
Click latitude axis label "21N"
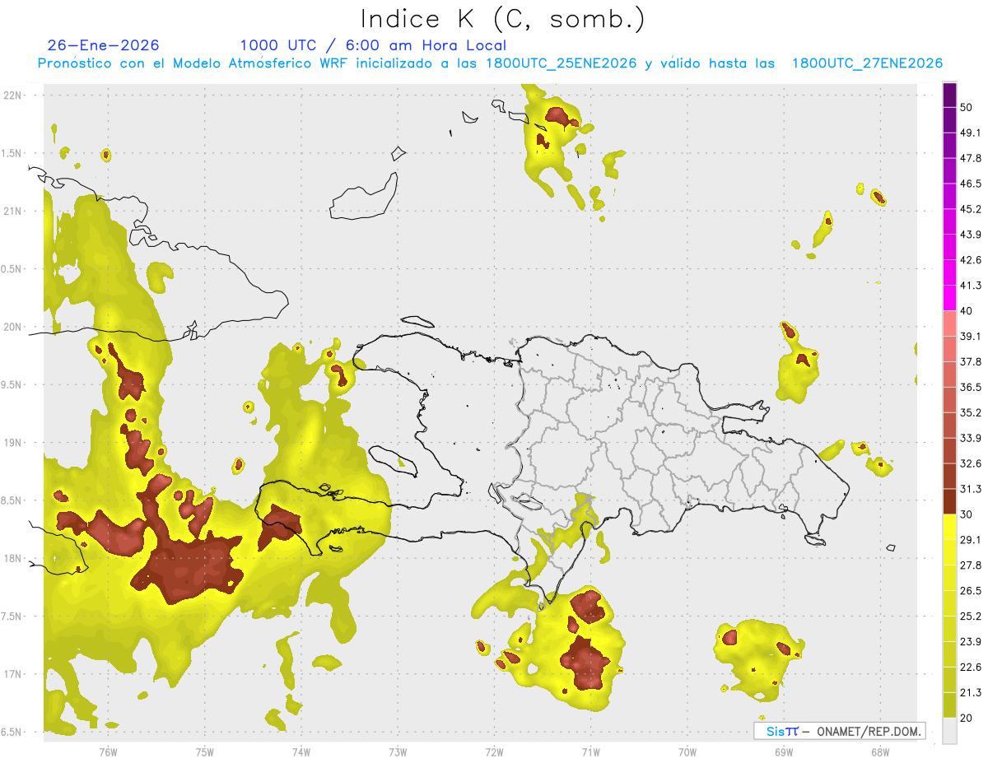click(x=14, y=211)
